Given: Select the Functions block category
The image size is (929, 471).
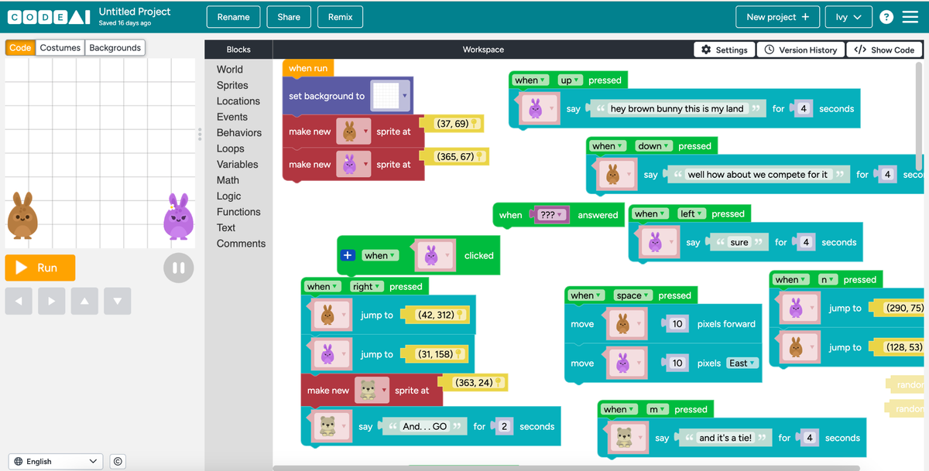Looking at the screenshot, I should coord(238,211).
